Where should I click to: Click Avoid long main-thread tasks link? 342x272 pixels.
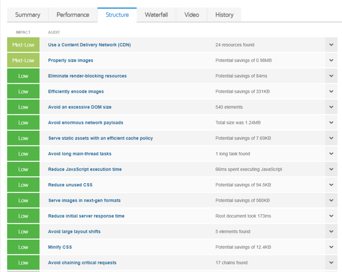79,154
